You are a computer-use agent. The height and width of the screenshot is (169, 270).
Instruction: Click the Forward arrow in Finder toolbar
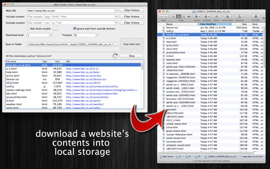[x=166, y=17]
